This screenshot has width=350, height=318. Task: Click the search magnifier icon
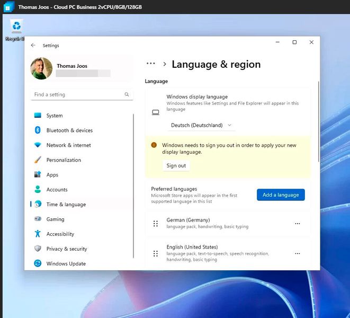point(127,94)
